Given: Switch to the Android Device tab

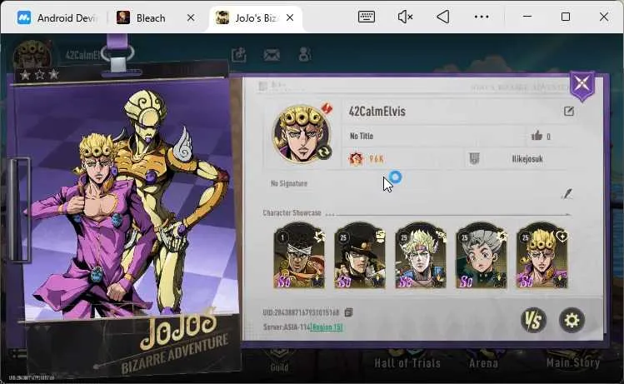Looking at the screenshot, I should [57, 17].
